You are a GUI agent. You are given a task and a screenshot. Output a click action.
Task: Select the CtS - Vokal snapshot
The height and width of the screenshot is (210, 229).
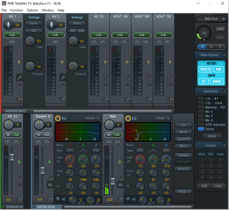pyautogui.click(x=211, y=103)
